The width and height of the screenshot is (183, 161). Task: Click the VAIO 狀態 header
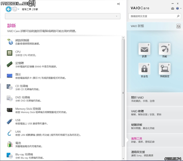pyautogui.click(x=137, y=26)
